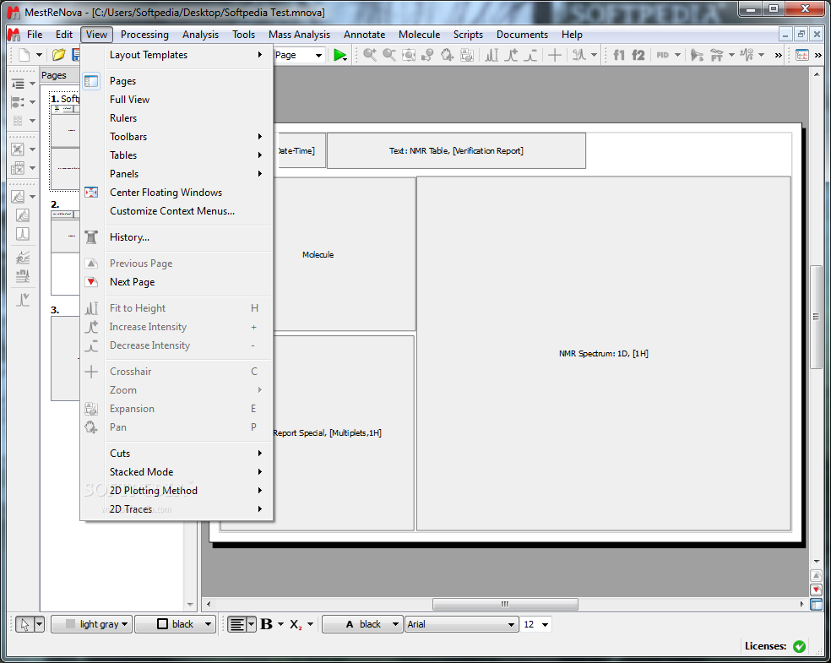Choose Center Floating Windows
Screen dimensions: 831x663
[x=177, y=193]
